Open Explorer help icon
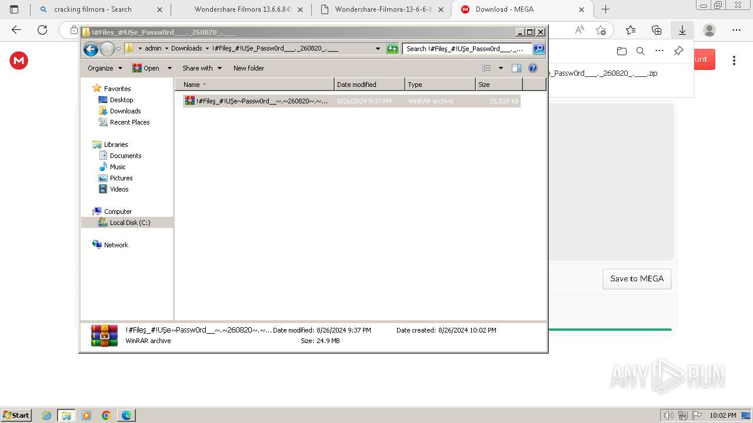Screen dimensions: 753x423 coord(533,68)
